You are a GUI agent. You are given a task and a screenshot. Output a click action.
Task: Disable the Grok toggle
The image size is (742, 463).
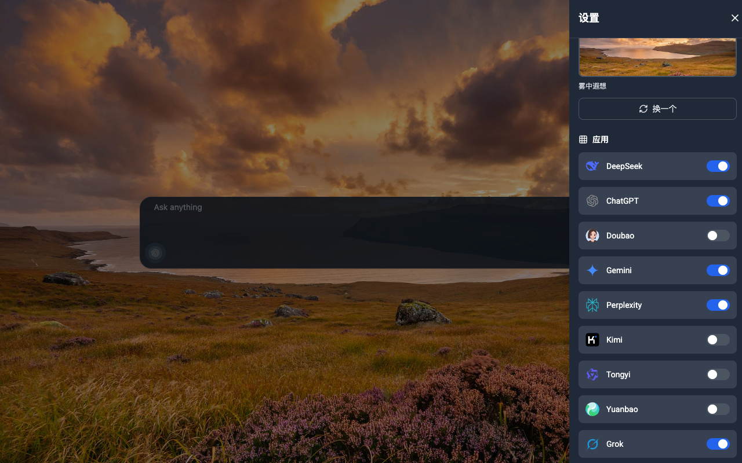718,444
